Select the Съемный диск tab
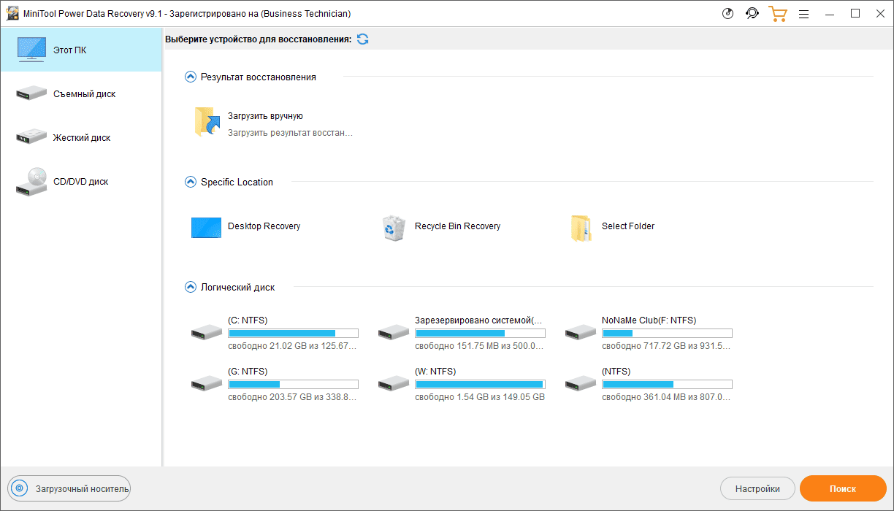 coord(81,94)
